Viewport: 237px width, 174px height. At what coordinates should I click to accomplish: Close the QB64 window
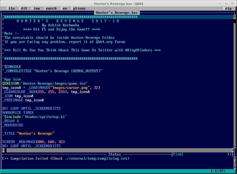(232, 4)
